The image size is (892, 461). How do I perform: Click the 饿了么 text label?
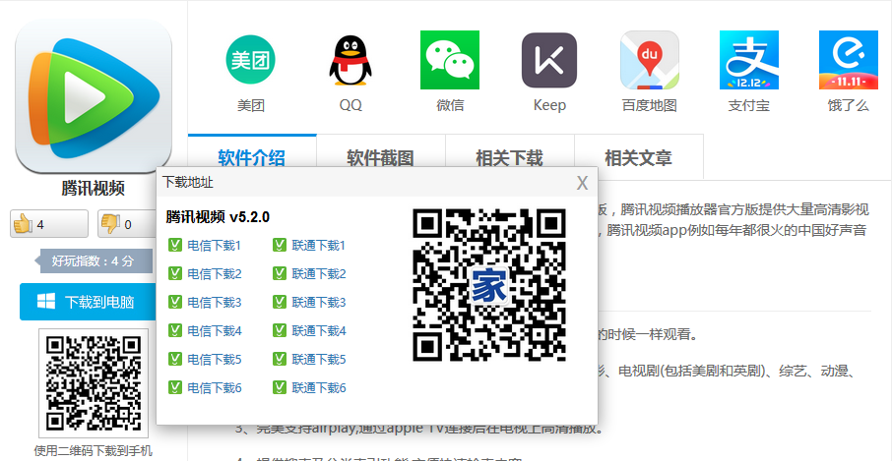point(849,105)
